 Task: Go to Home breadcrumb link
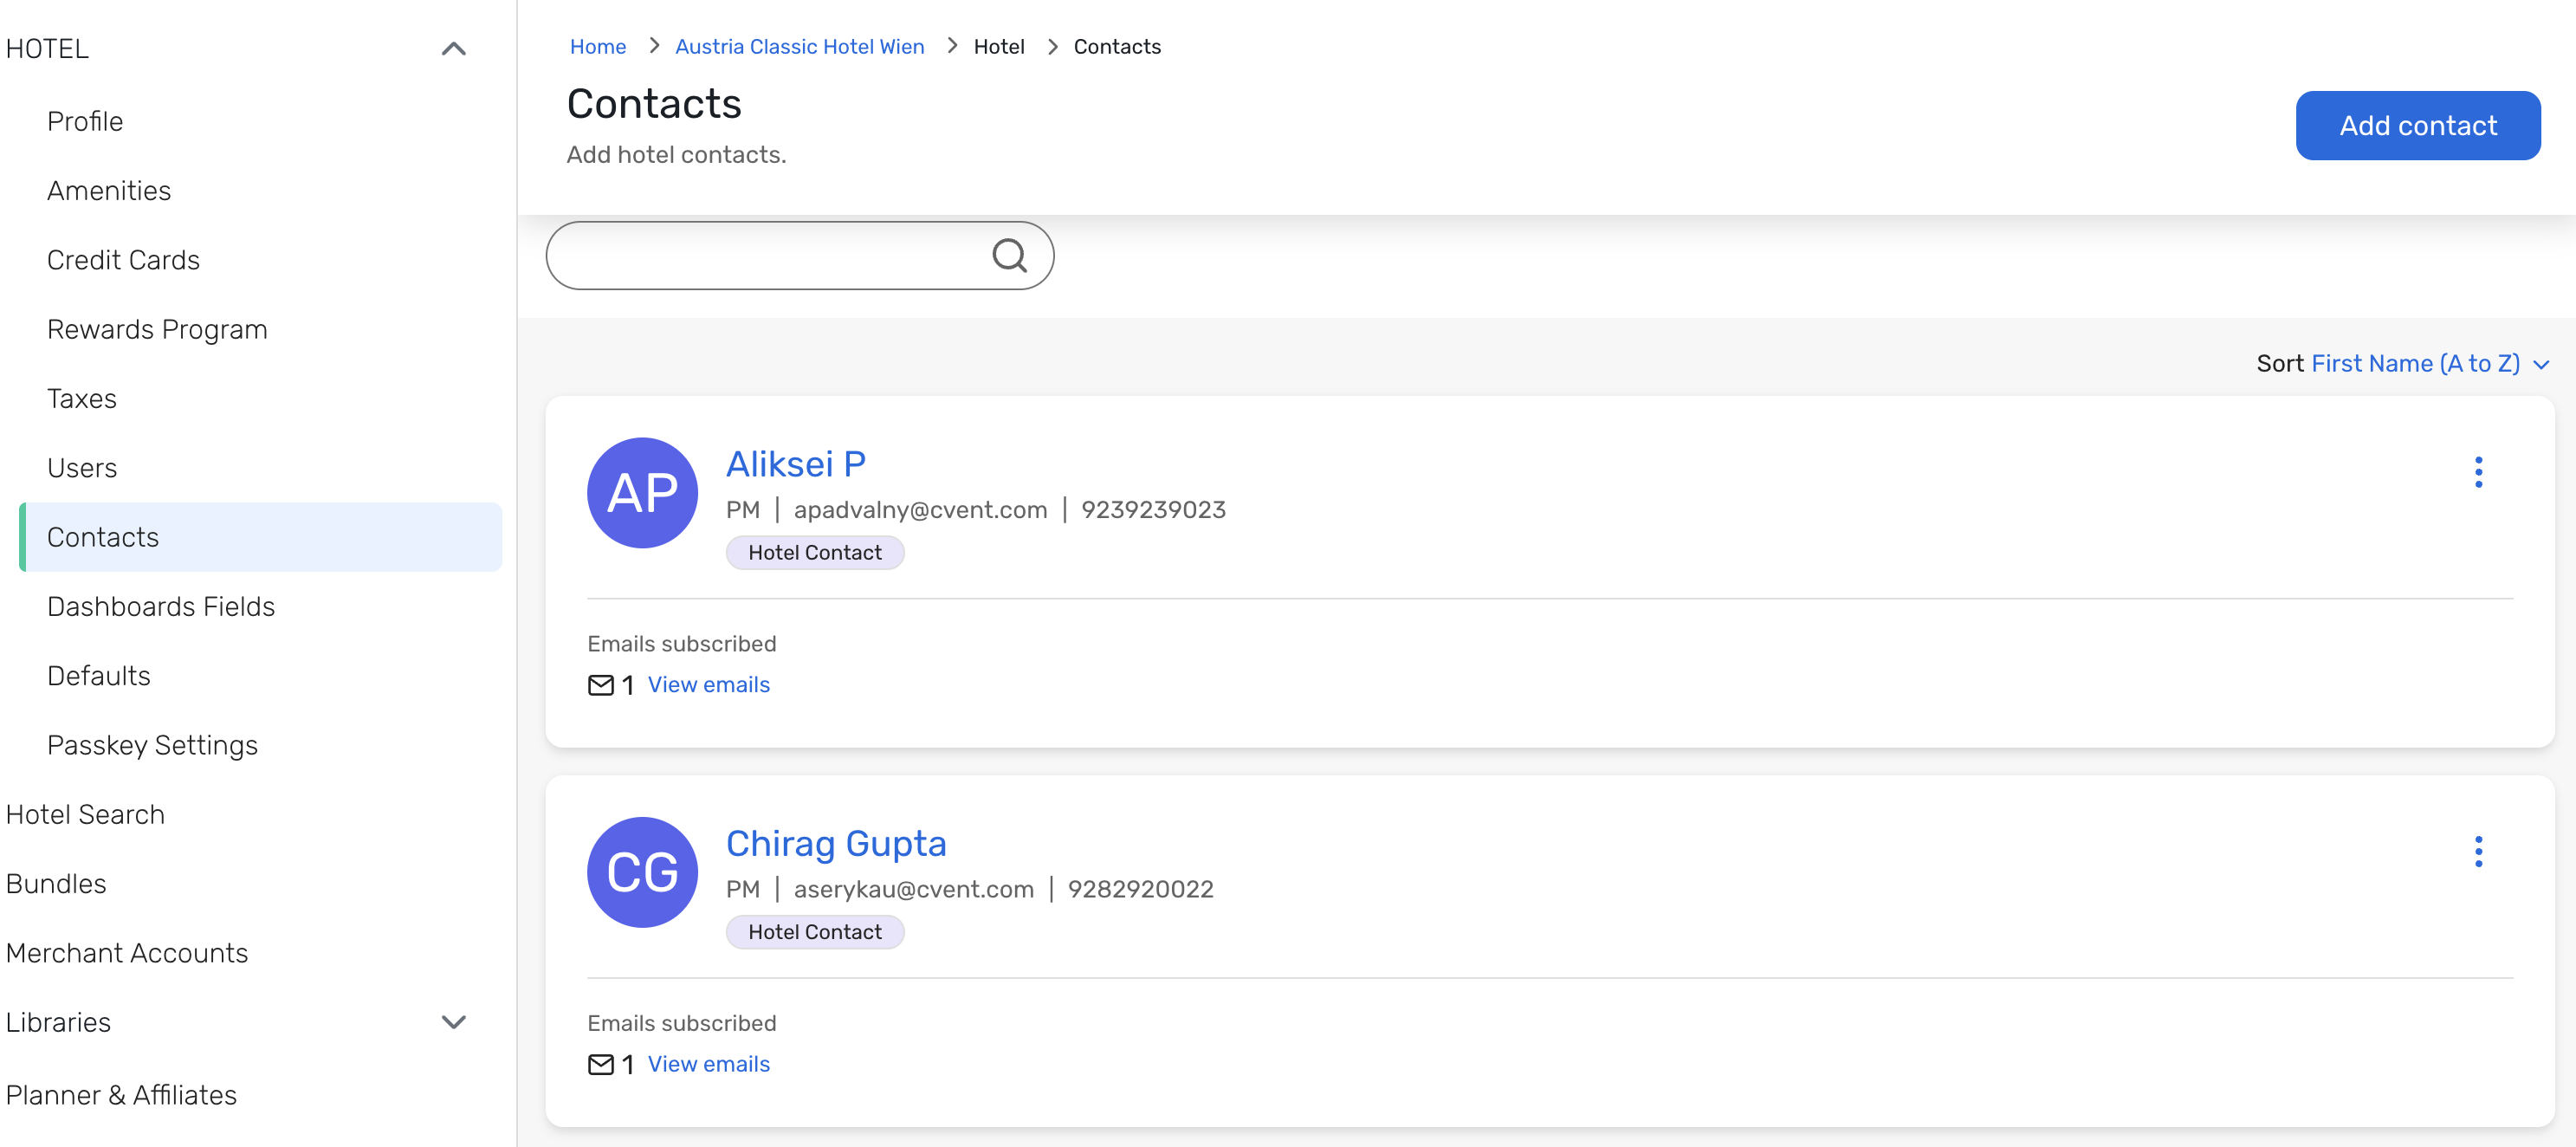(597, 46)
